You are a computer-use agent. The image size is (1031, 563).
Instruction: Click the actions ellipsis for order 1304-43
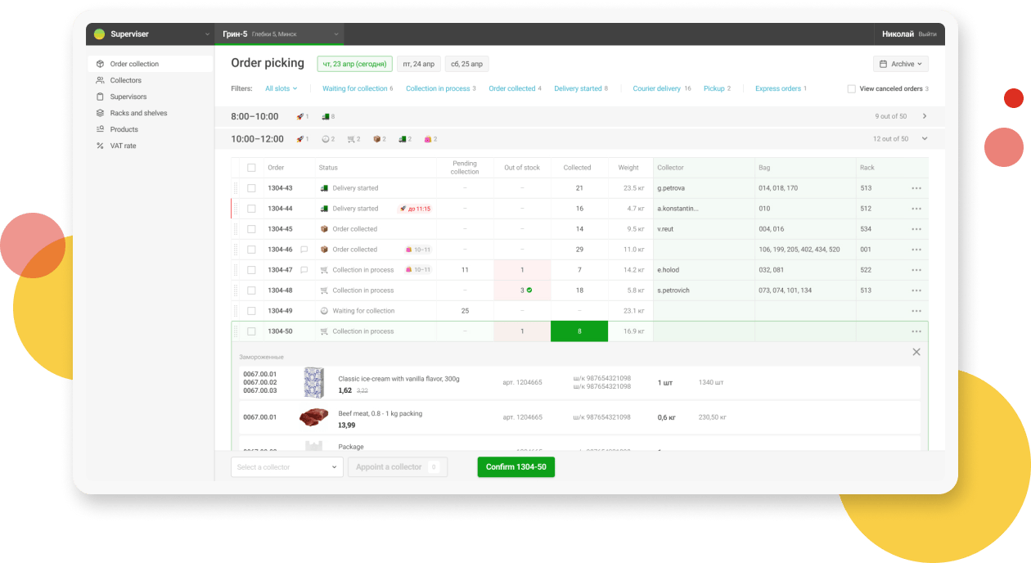point(917,187)
